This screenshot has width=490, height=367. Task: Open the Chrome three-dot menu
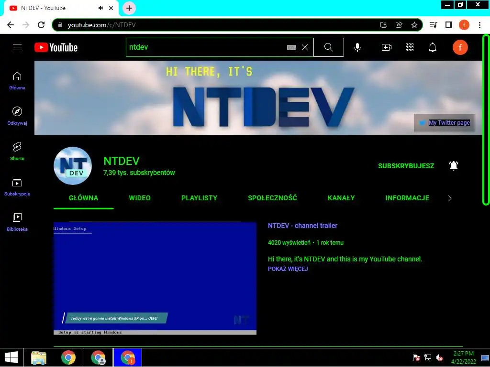pyautogui.click(x=479, y=25)
